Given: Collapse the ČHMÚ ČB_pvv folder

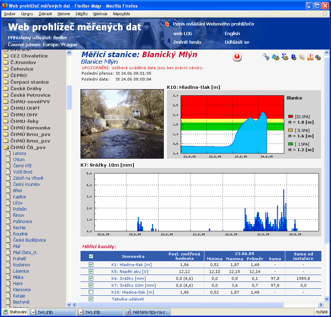Looking at the screenshot, I should (x=6, y=148).
